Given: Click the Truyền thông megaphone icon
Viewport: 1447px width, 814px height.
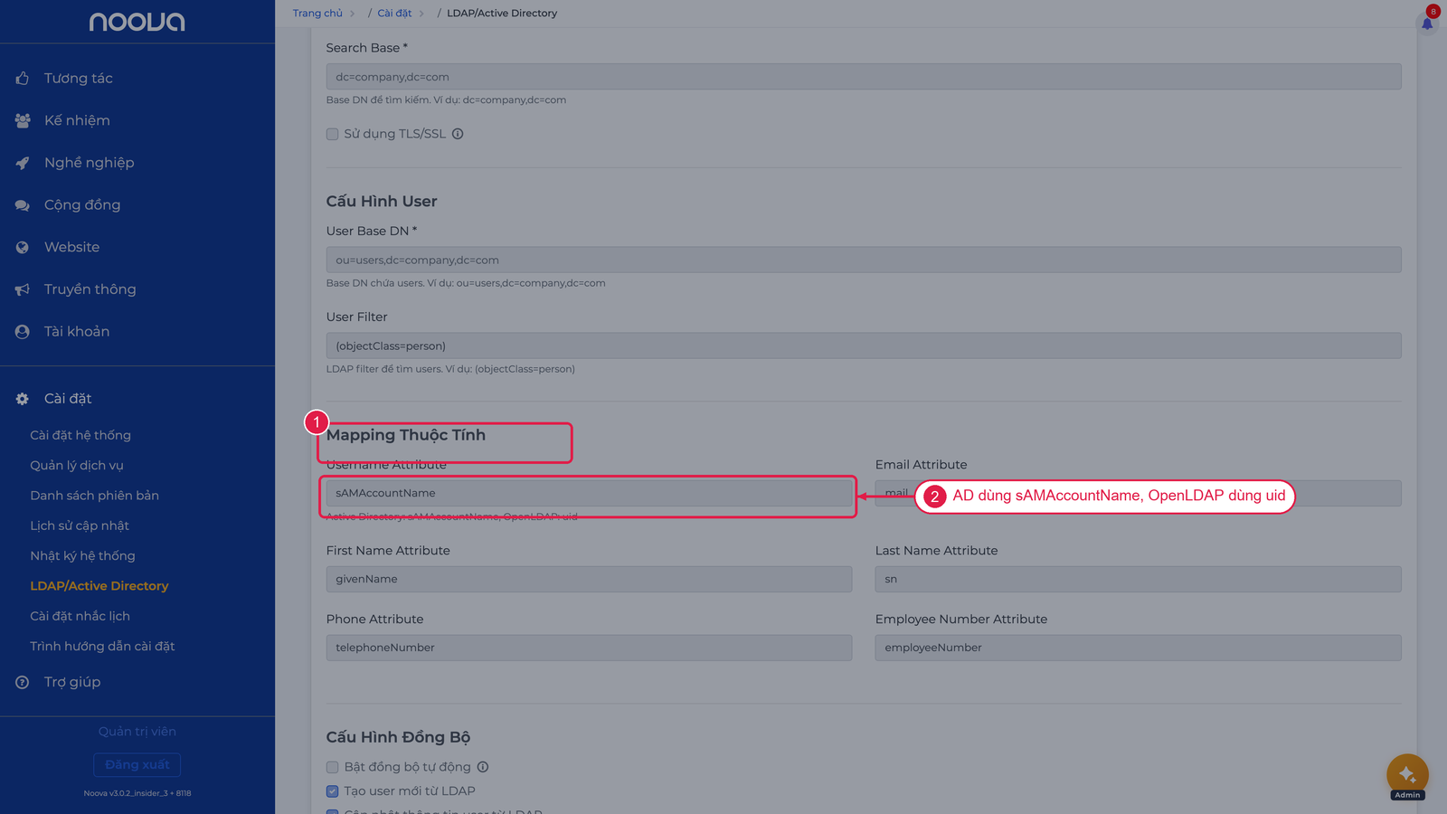Looking at the screenshot, I should [23, 289].
